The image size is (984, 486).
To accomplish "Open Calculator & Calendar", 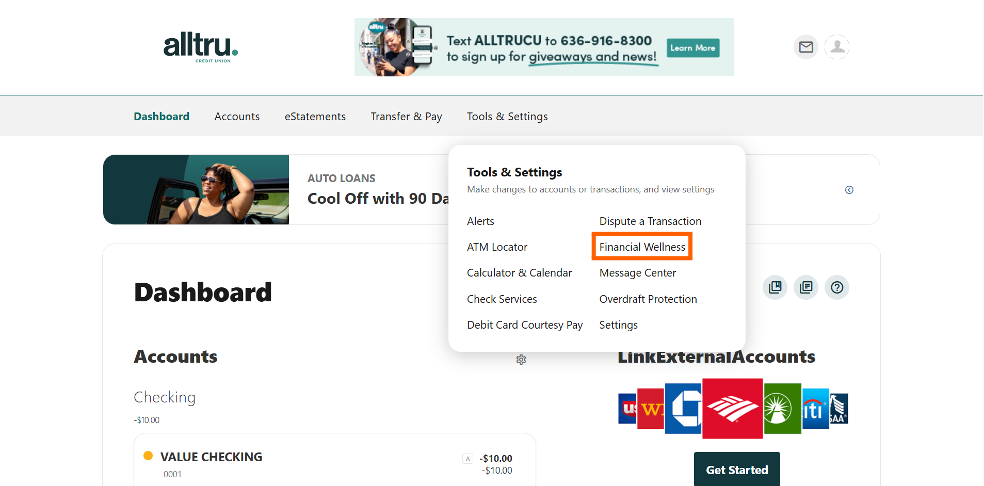I will [x=519, y=273].
